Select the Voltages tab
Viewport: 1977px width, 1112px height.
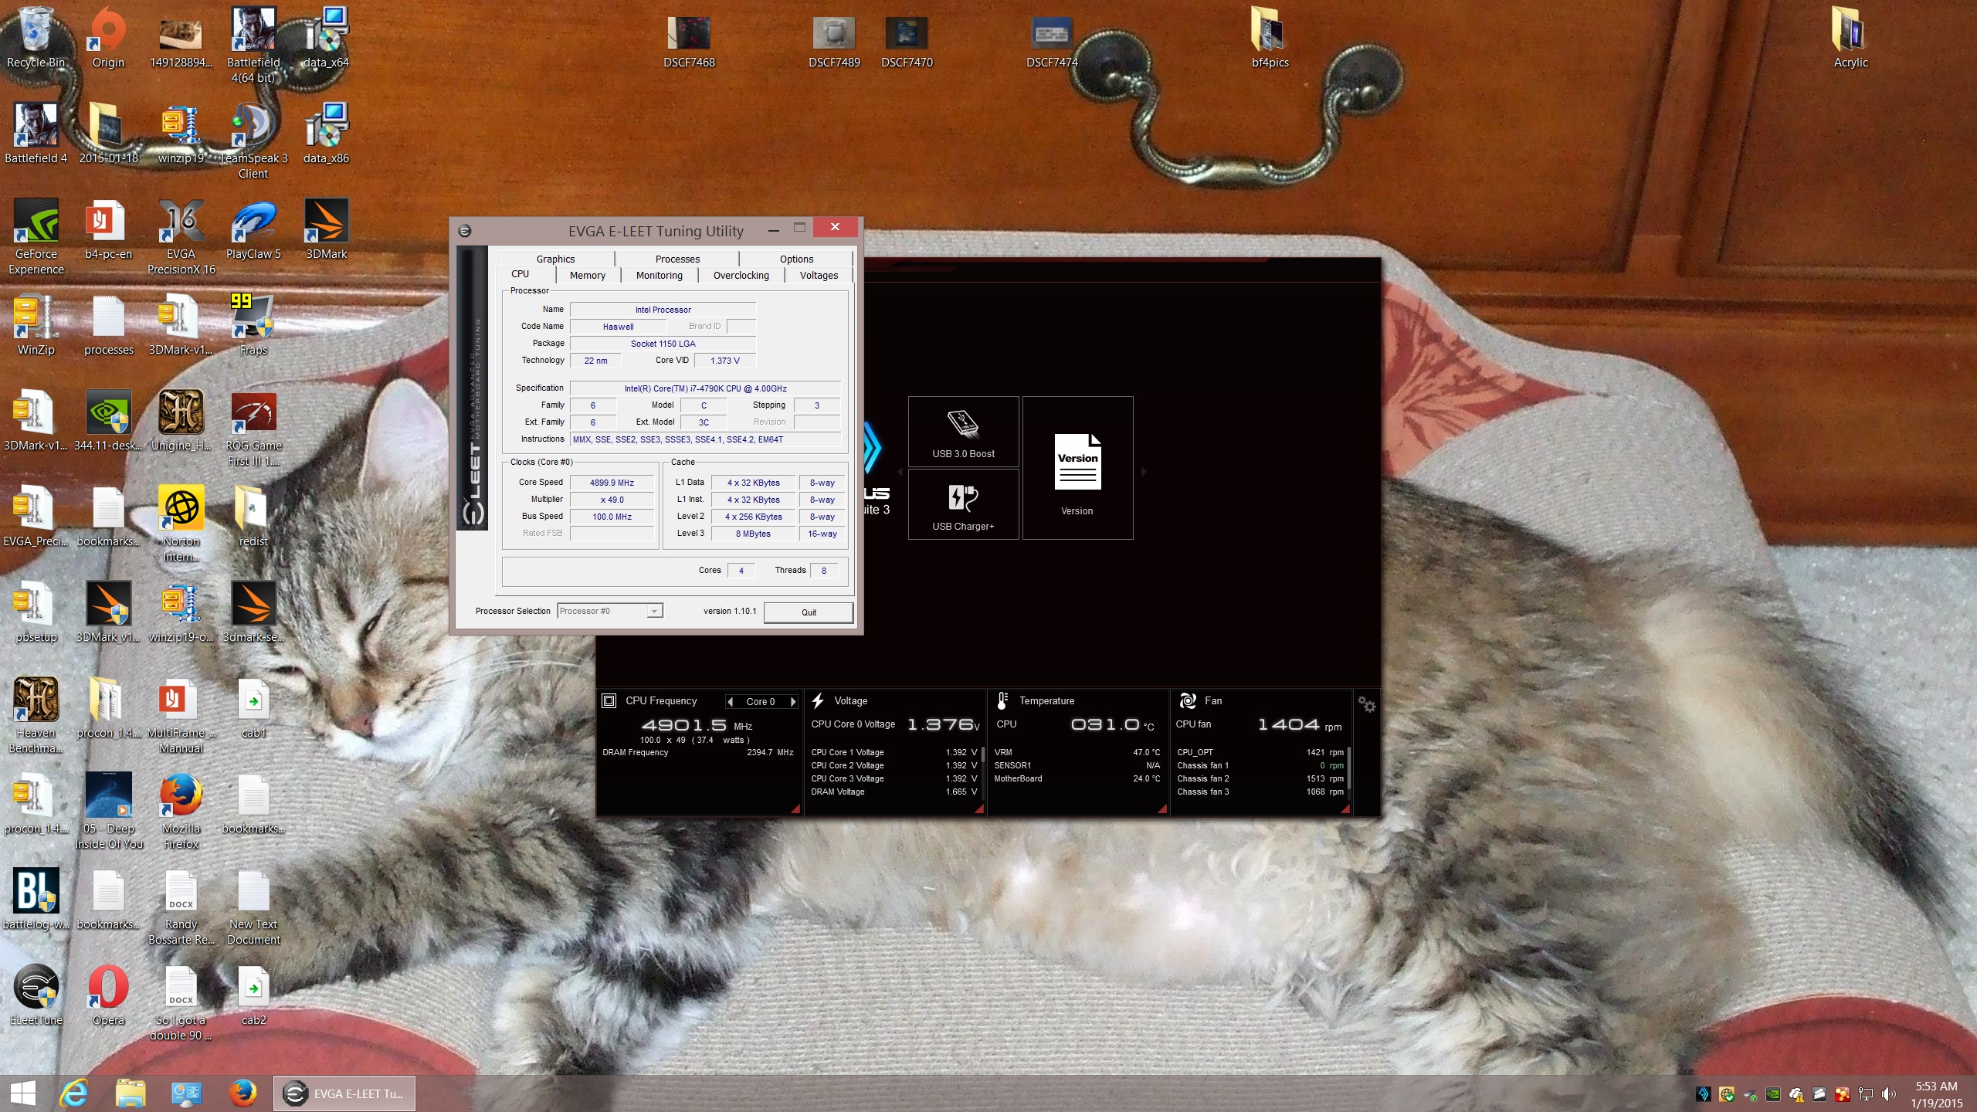pos(818,276)
